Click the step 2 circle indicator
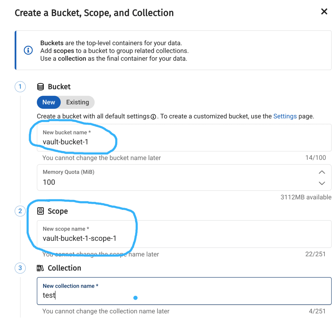This screenshot has width=335, height=328. tap(20, 211)
